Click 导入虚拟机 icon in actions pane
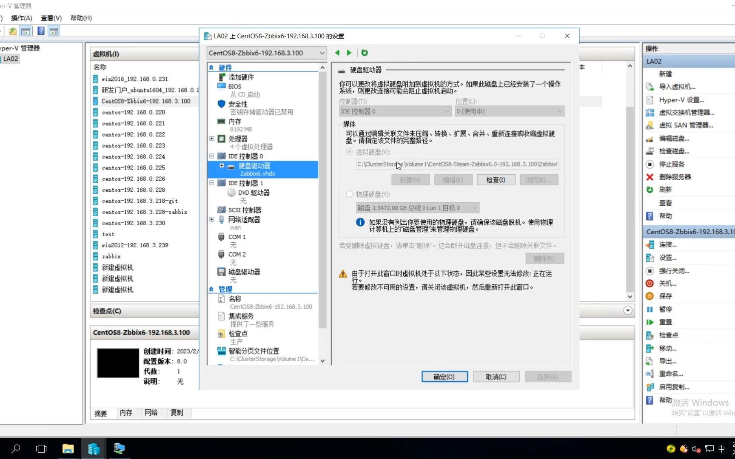Image resolution: width=735 pixels, height=459 pixels. [x=650, y=87]
